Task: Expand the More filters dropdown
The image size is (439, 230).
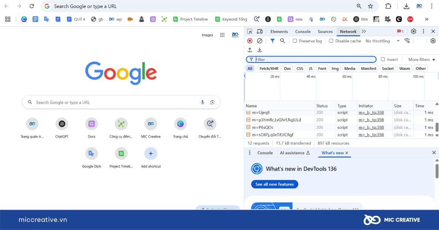Action: coord(421,60)
